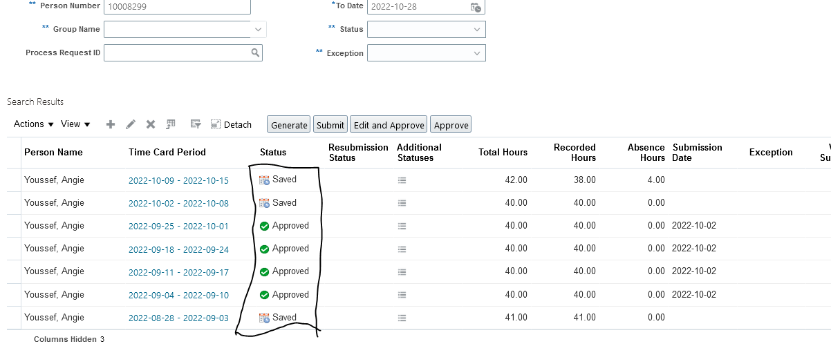Click the Exception column header
831x346 pixels.
coord(771,152)
